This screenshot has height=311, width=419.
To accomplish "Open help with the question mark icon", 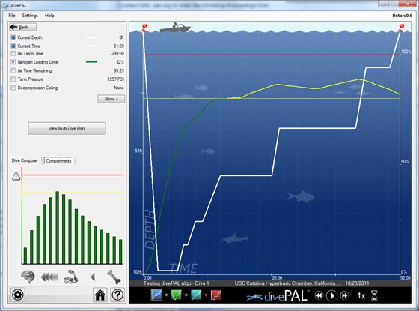I will coord(117,295).
